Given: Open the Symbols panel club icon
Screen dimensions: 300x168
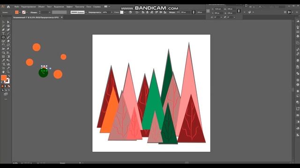Looking at the screenshot, I should pos(298,36).
